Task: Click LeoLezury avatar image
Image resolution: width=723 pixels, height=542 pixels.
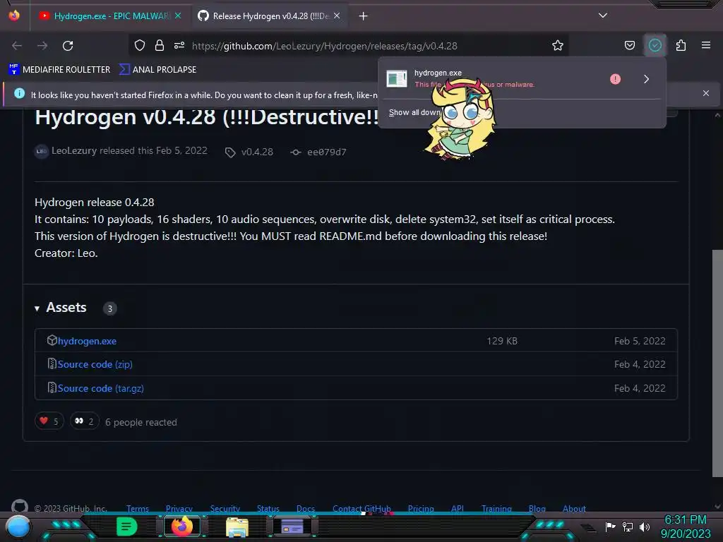Action: (42, 151)
